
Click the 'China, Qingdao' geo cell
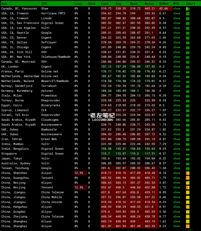tap(13, 212)
